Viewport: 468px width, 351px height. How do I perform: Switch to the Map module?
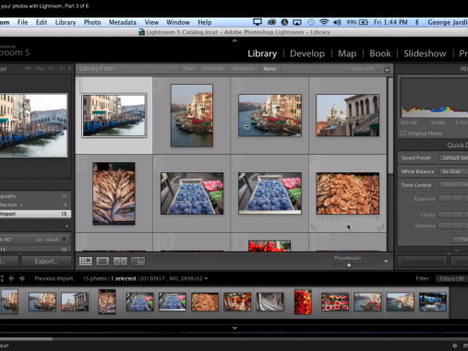tap(347, 53)
